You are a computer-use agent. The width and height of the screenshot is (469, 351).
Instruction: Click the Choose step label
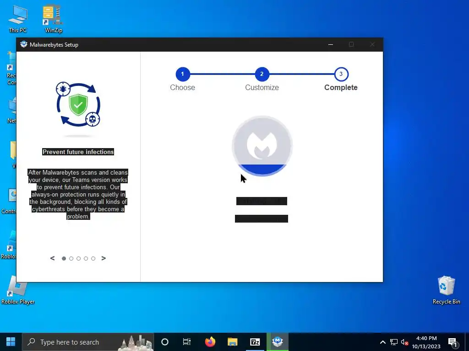click(182, 87)
